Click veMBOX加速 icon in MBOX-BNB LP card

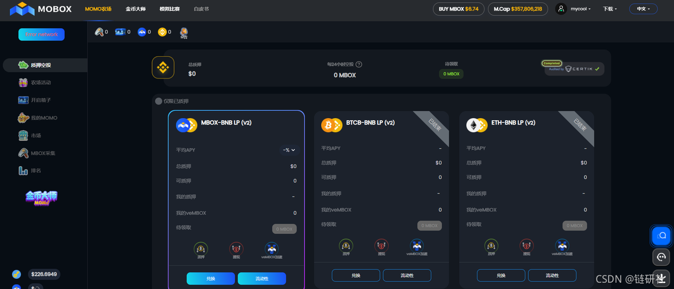(271, 250)
